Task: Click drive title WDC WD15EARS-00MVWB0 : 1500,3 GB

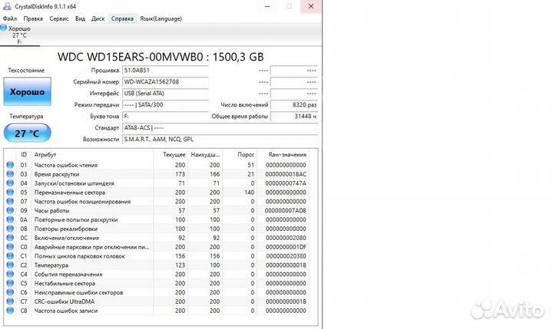Action: click(x=161, y=57)
